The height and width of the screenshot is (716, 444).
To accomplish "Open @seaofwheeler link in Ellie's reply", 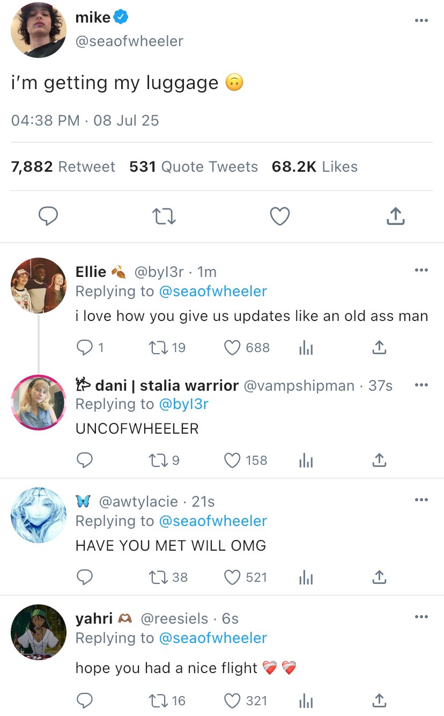I will (213, 291).
